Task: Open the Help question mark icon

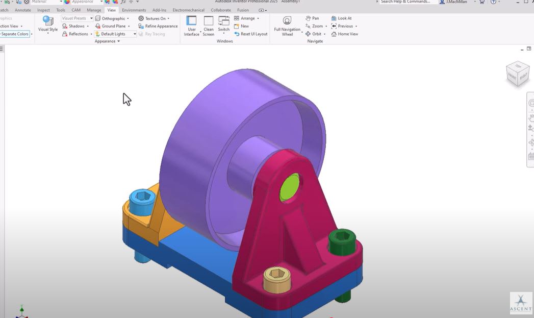Action: pyautogui.click(x=493, y=2)
